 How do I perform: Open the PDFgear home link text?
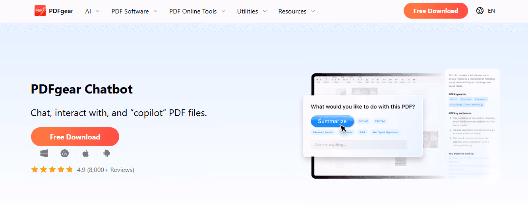point(61,11)
